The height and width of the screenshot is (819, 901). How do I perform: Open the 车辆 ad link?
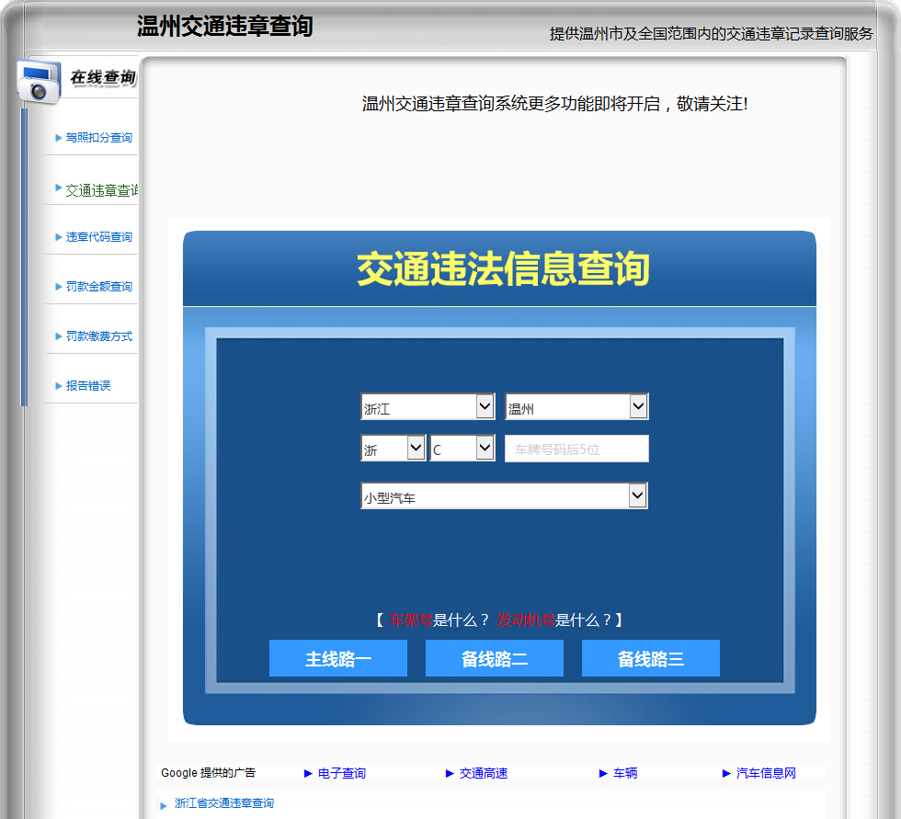coord(625,774)
